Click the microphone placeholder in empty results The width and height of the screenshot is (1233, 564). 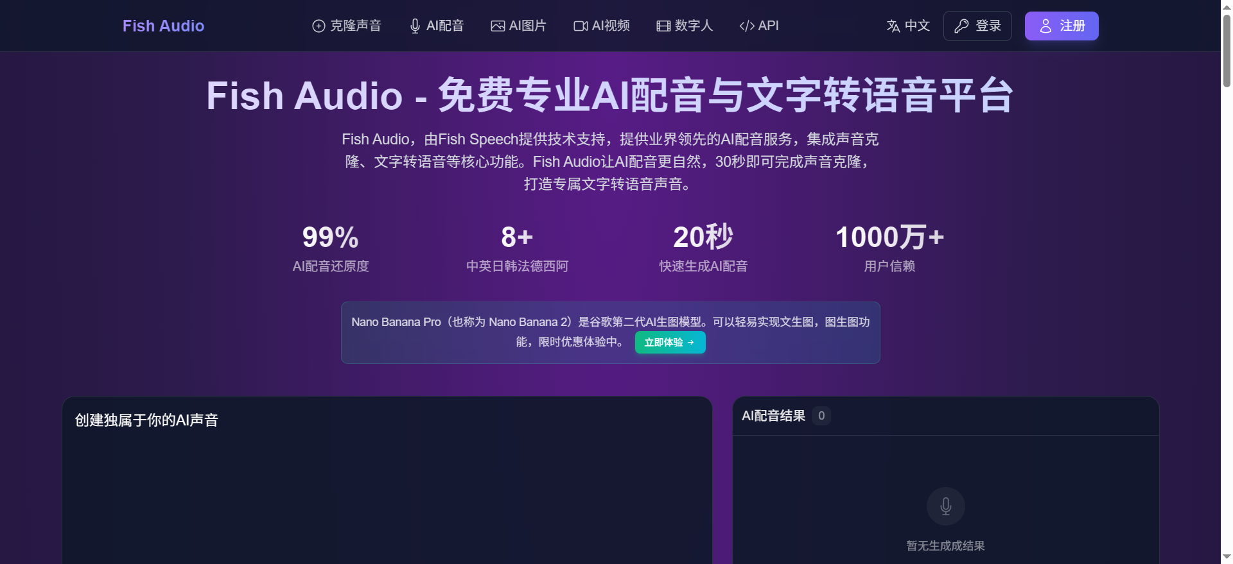pos(945,506)
